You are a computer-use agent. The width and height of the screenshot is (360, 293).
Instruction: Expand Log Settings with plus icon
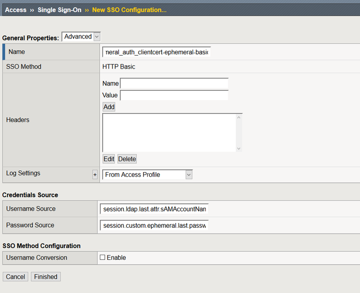coord(95,175)
